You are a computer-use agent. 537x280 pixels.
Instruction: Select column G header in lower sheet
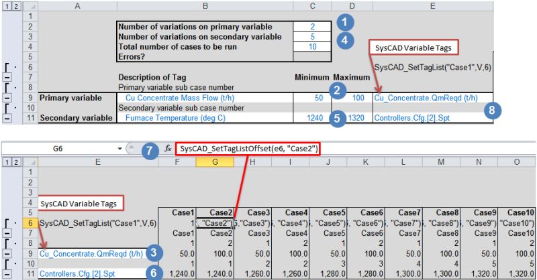tap(215, 162)
